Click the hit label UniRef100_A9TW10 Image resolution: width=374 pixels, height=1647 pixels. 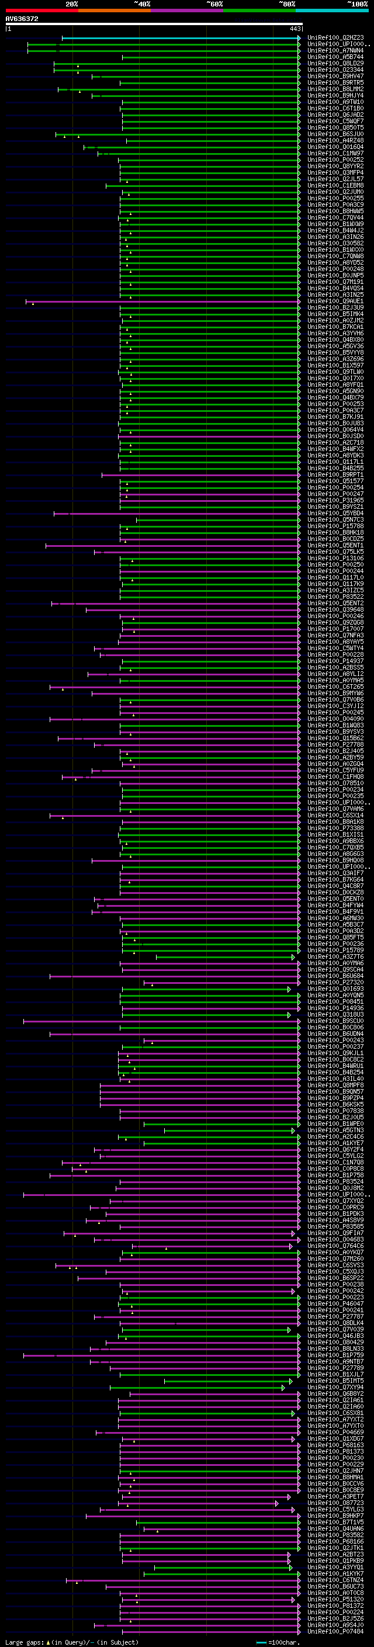pyautogui.click(x=335, y=102)
